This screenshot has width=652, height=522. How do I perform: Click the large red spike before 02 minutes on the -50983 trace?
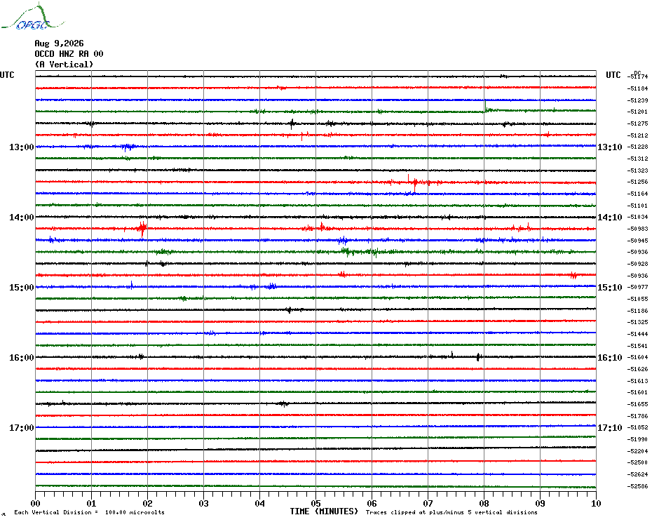(142, 229)
